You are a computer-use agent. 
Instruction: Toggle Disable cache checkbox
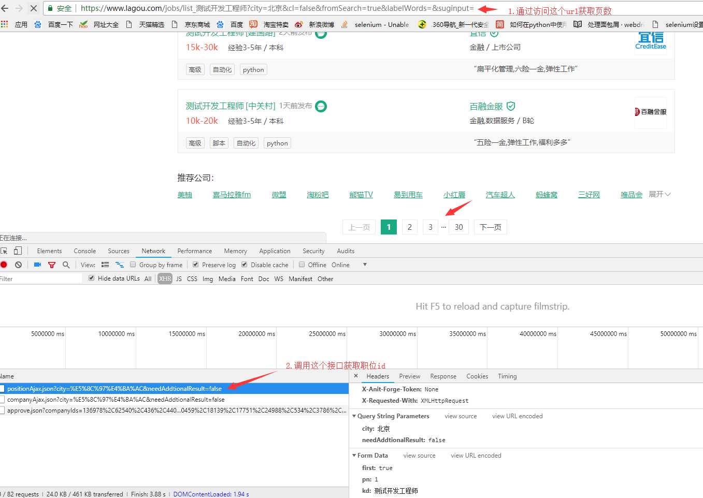point(245,265)
